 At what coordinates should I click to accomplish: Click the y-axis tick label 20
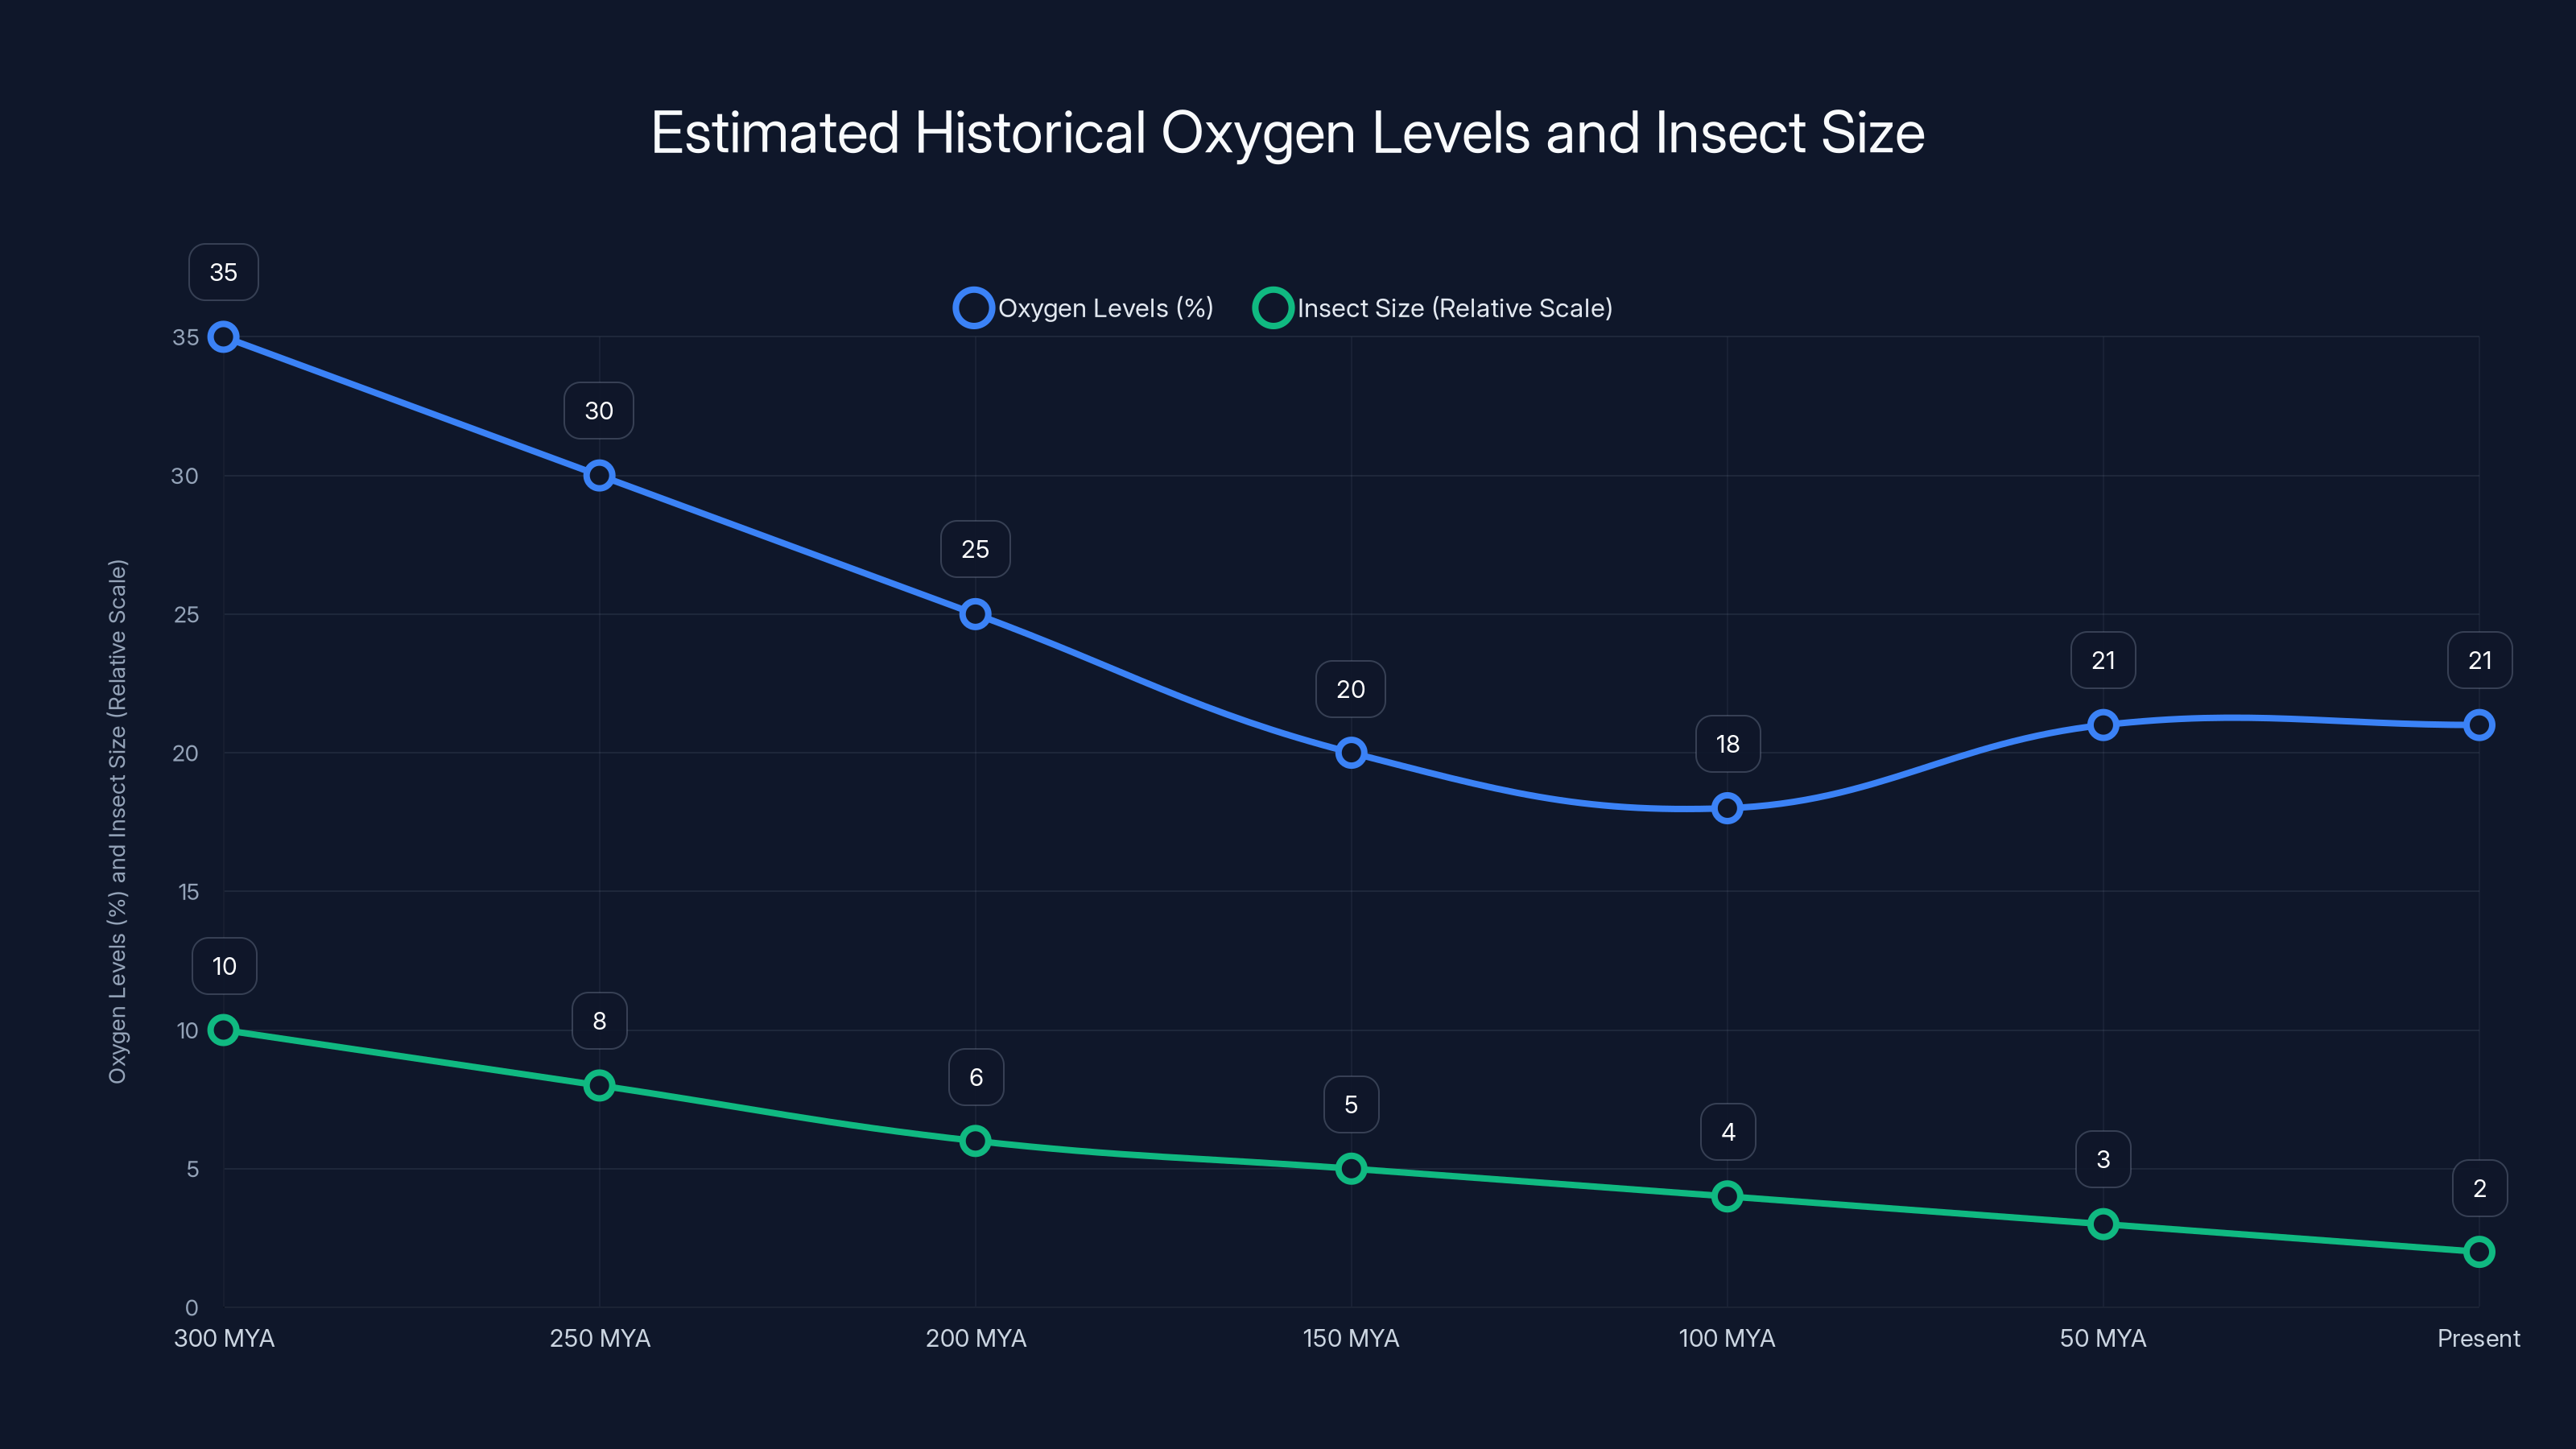pyautogui.click(x=185, y=753)
